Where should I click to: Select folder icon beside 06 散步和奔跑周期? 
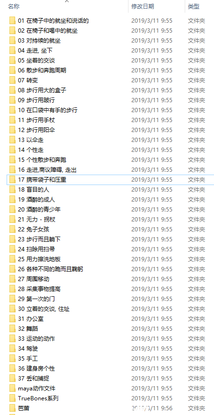(x=12, y=71)
